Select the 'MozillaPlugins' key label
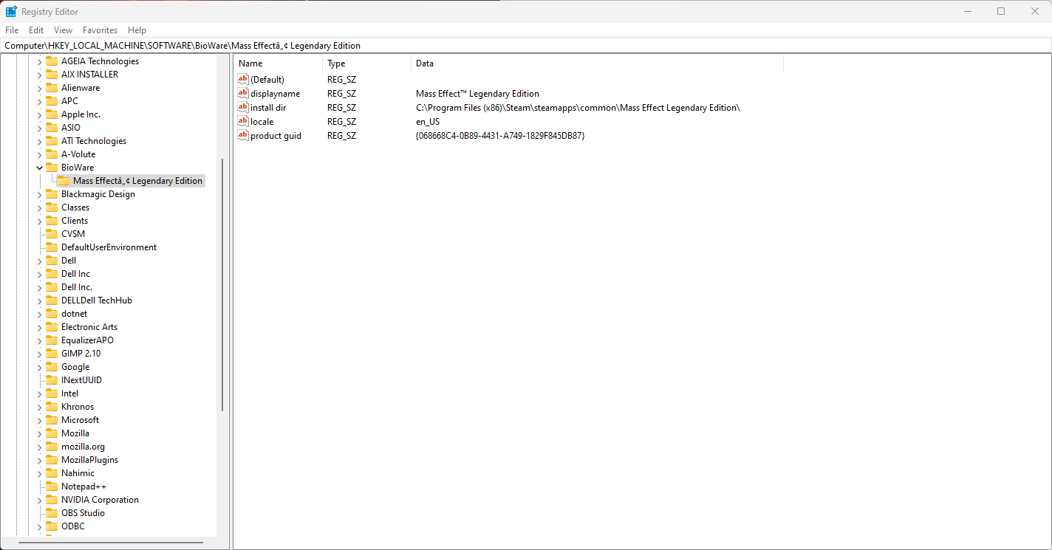The height and width of the screenshot is (550, 1052). pos(89,460)
